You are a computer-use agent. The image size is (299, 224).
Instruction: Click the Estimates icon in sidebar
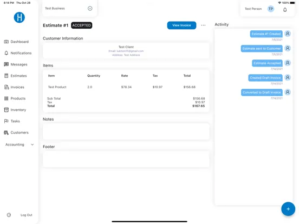pos(6,76)
